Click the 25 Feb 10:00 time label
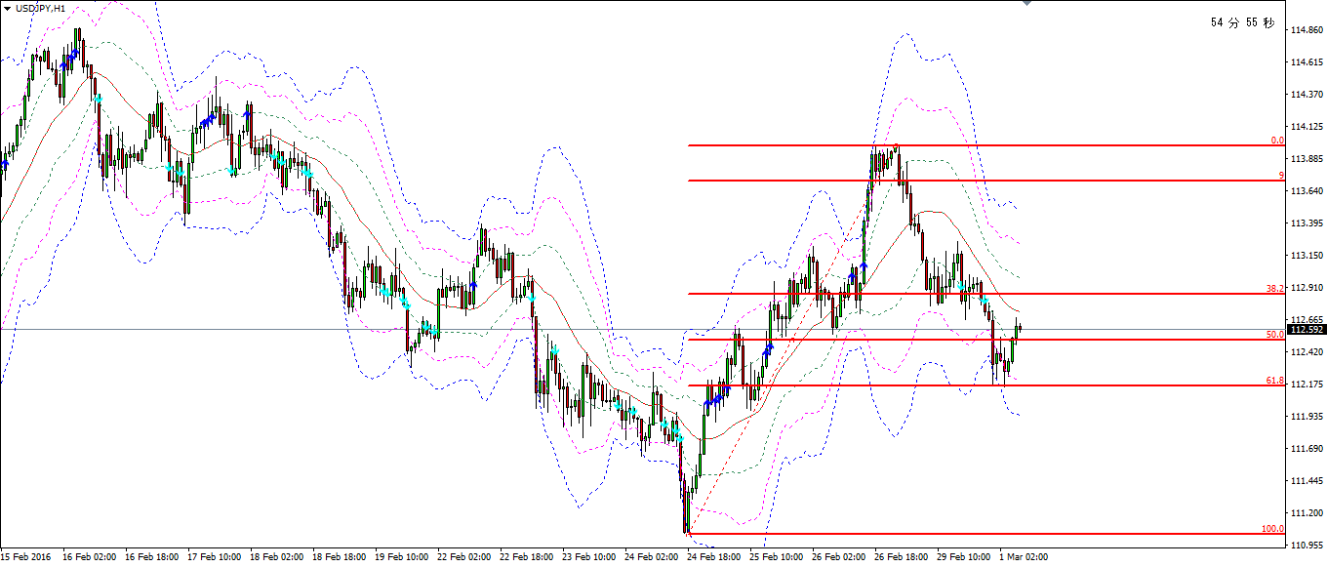The width and height of the screenshot is (1327, 567). click(x=776, y=557)
